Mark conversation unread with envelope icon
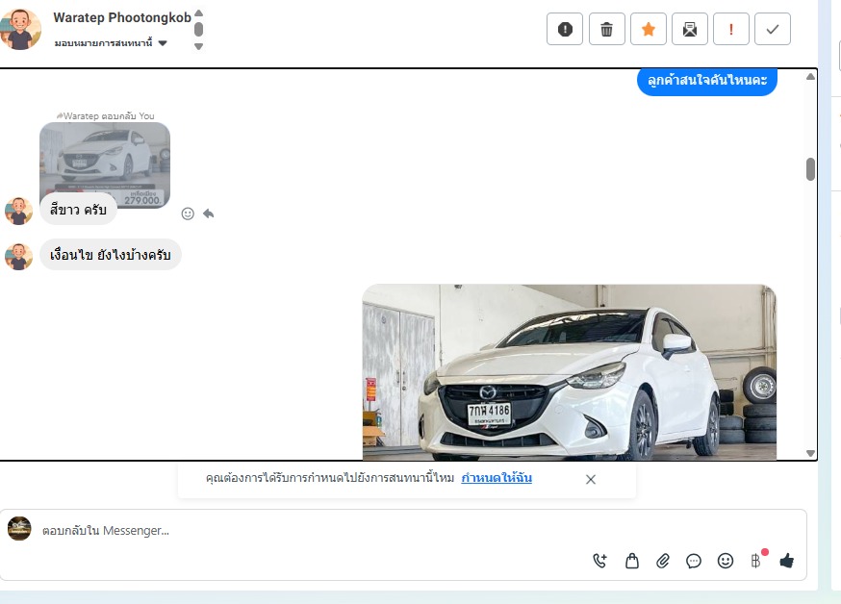Image resolution: width=841 pixels, height=604 pixels. (x=689, y=29)
